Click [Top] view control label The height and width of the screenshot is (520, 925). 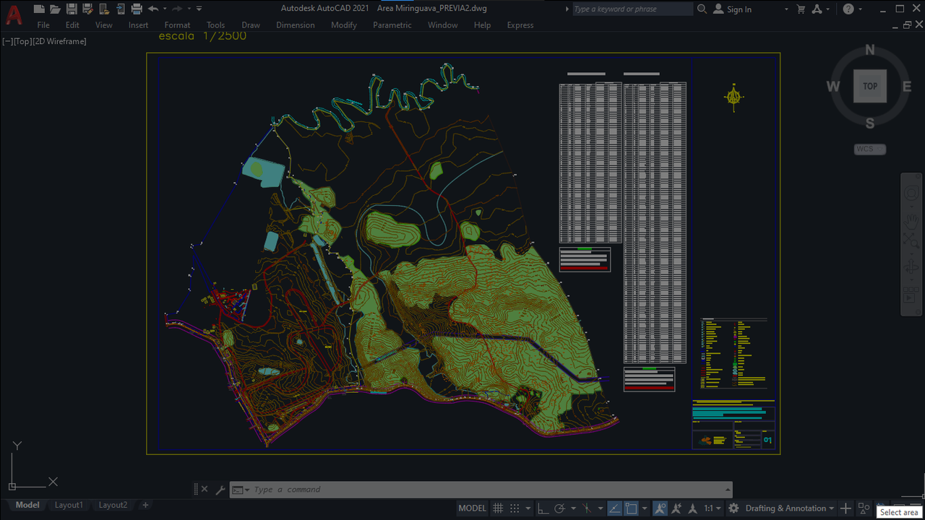pyautogui.click(x=23, y=41)
